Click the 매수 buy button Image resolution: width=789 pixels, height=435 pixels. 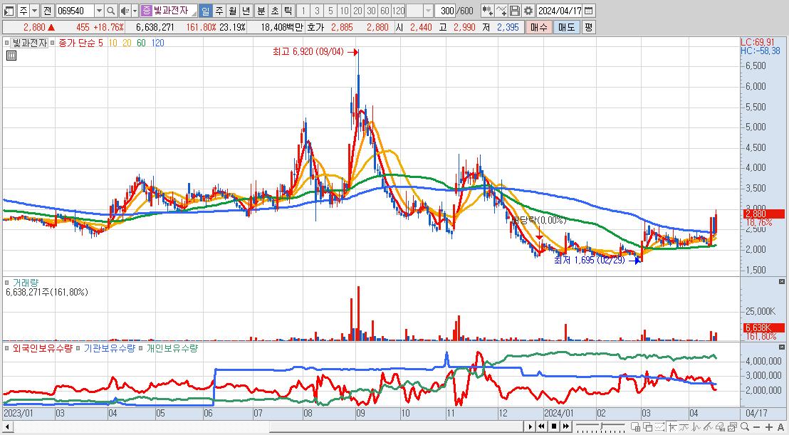[538, 27]
